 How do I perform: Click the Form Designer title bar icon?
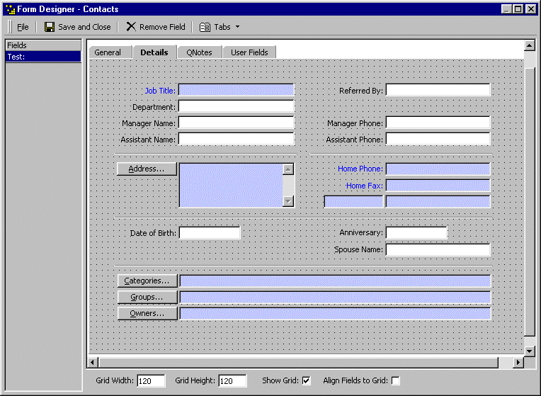11,9
